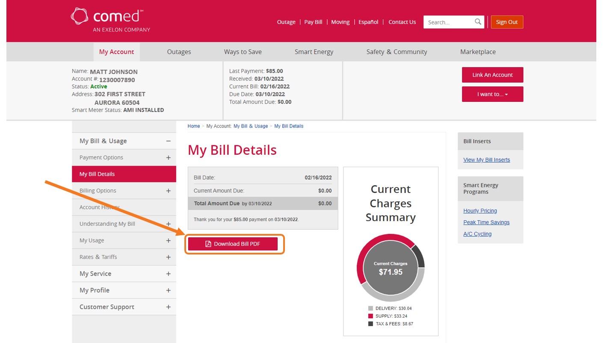Expand Billing Options plus icon
This screenshot has height=343, width=604.
(168, 191)
